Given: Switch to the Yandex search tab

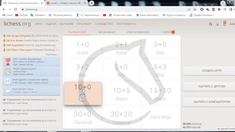Looking at the screenshot, I should [66, 3].
